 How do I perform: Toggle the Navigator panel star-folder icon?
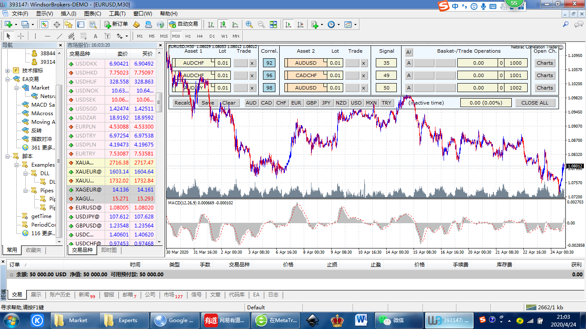click(x=69, y=24)
